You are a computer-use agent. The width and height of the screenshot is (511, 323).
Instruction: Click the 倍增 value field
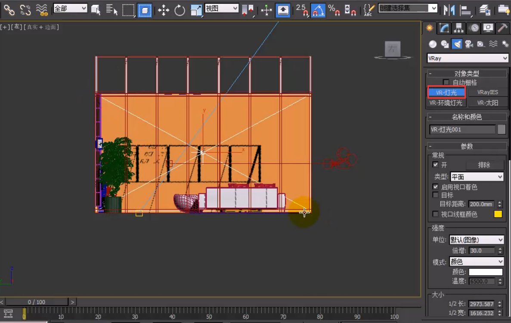tap(482, 251)
